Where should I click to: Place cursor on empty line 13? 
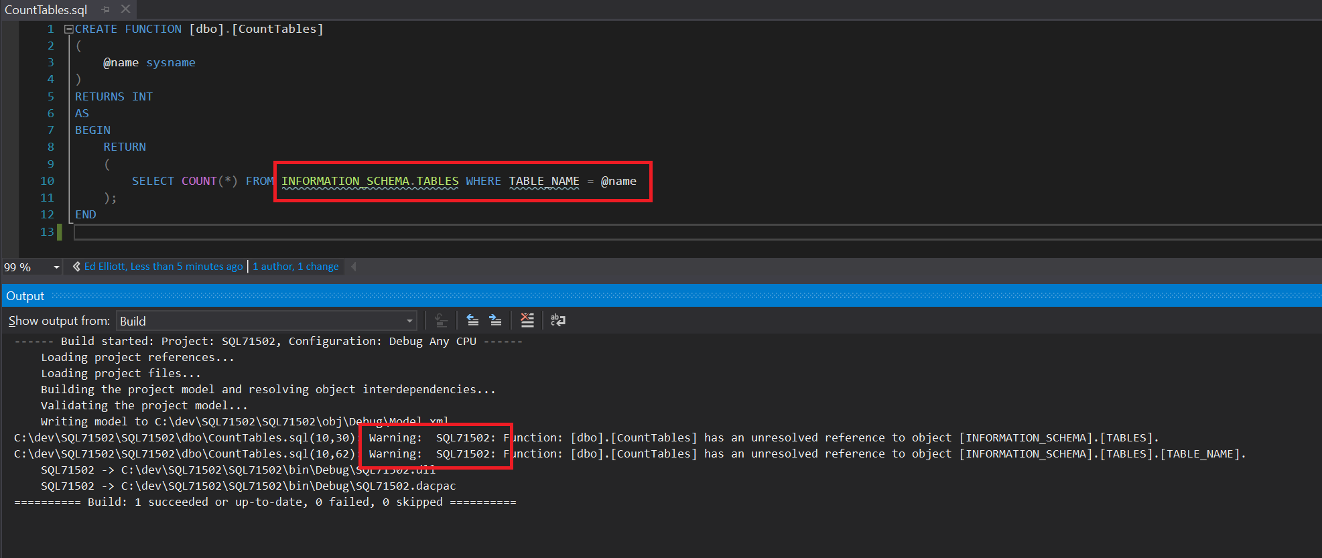(697, 232)
